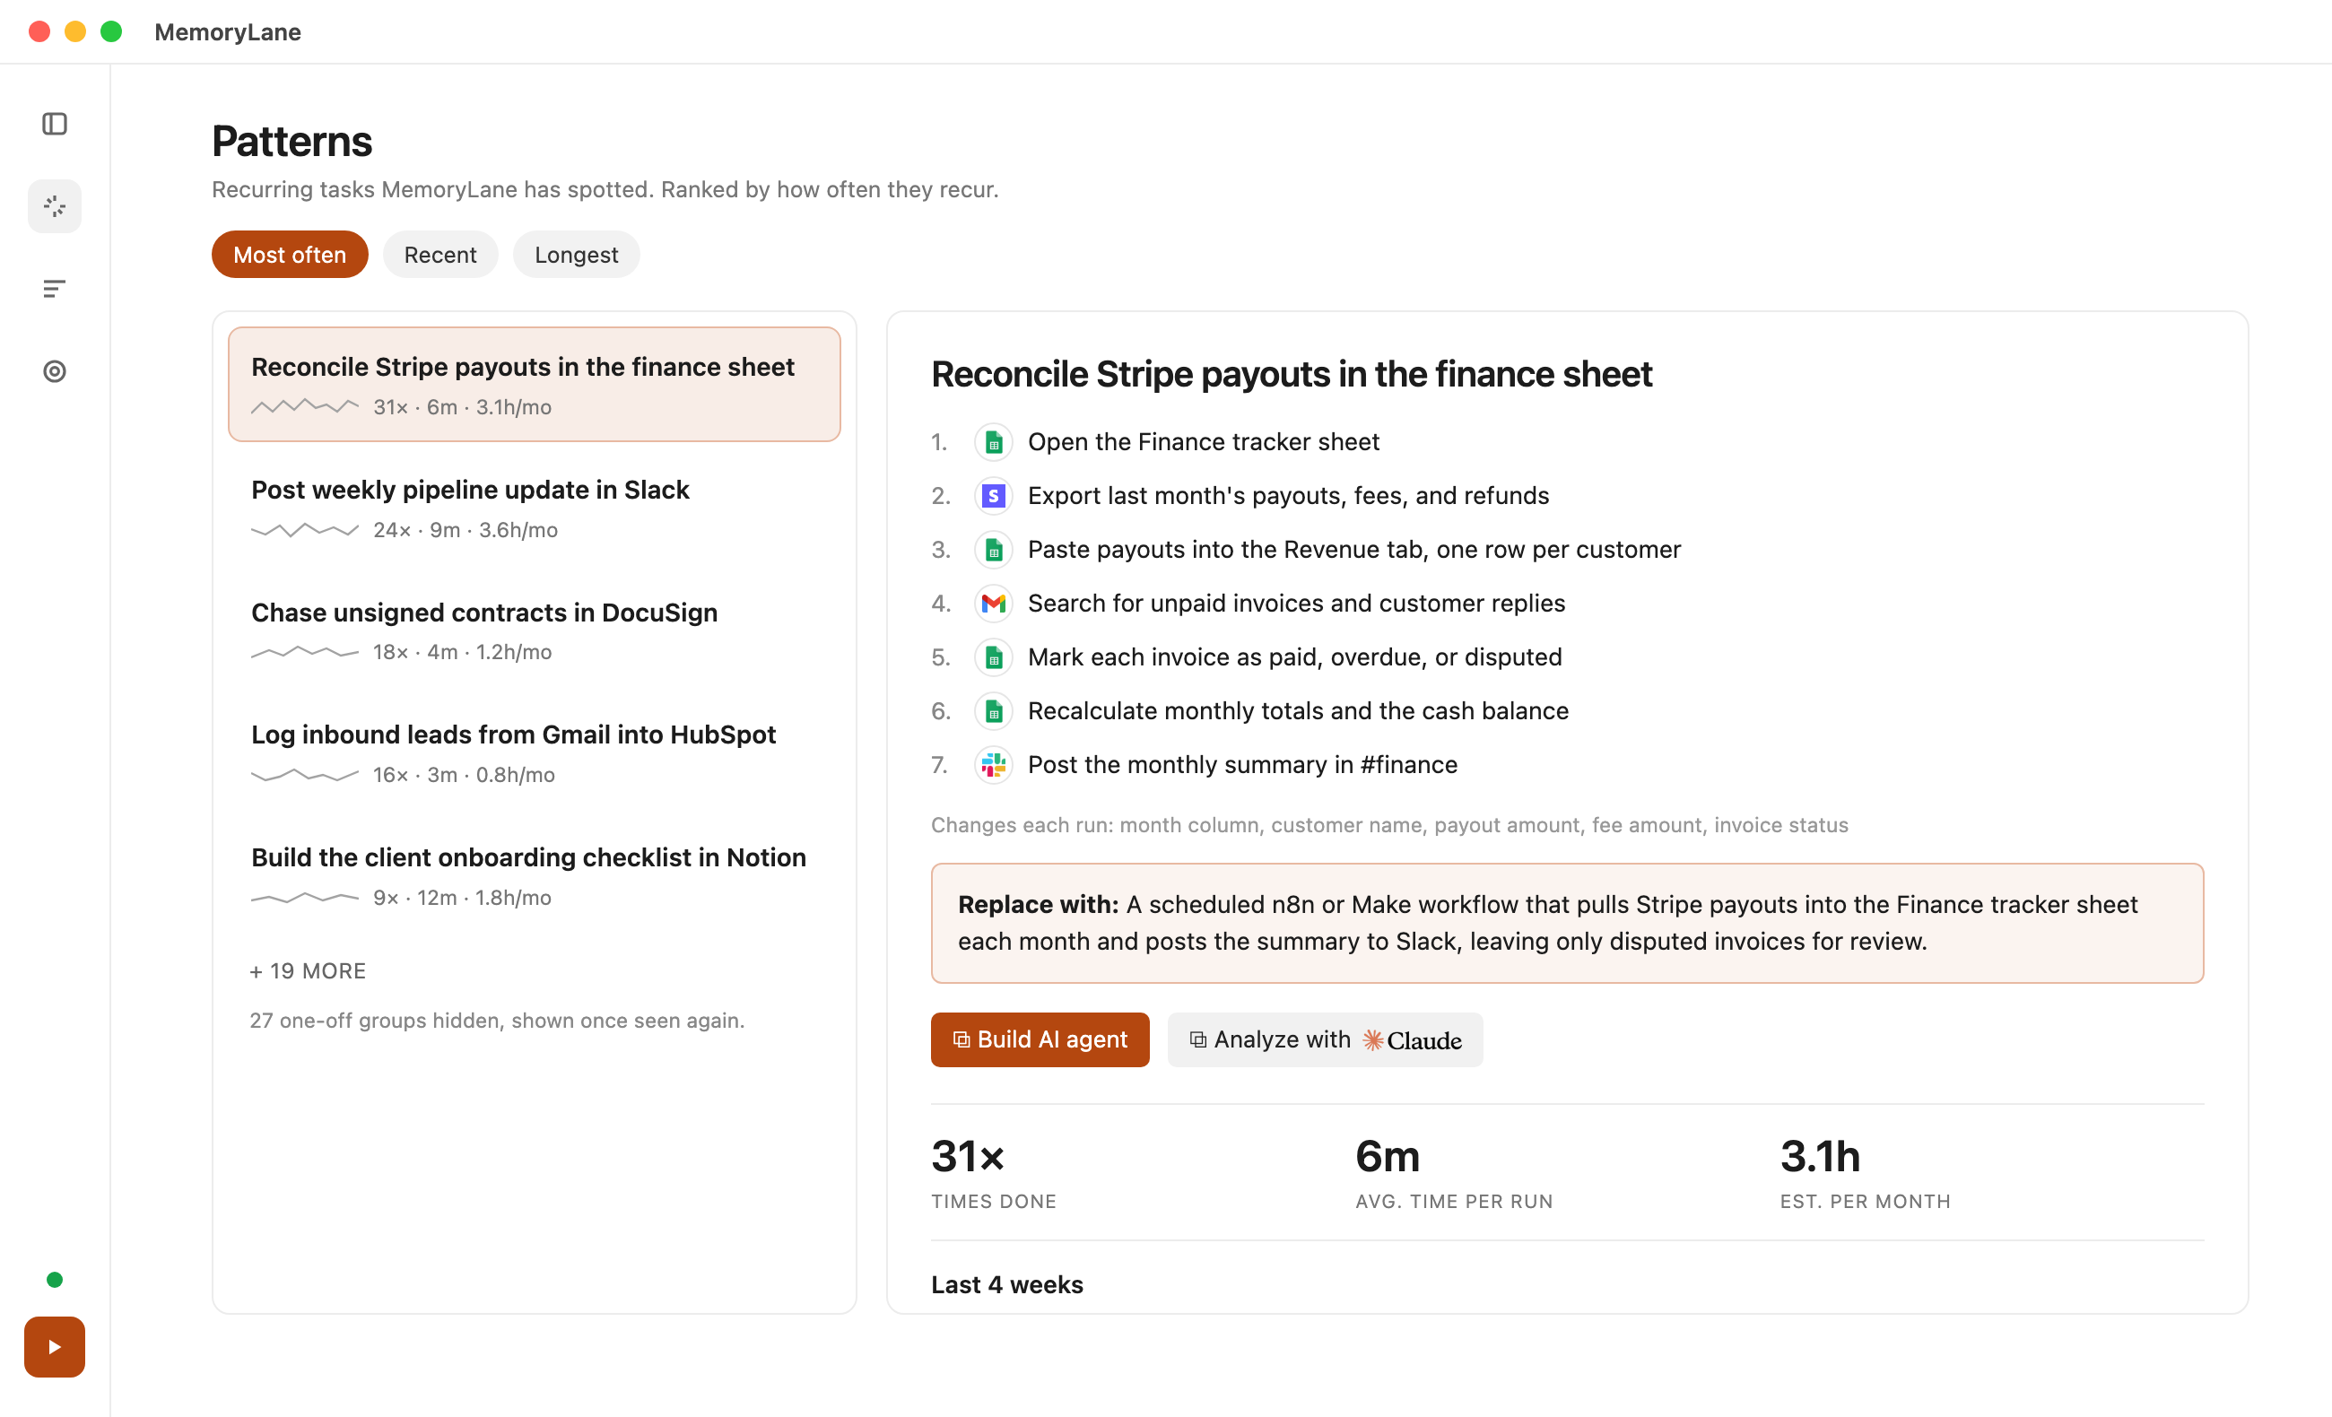Image resolution: width=2332 pixels, height=1417 pixels.
Task: Click the 'Changes each run' description line
Action: point(1389,825)
